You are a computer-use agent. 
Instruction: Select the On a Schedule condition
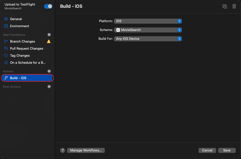[x=27, y=63]
